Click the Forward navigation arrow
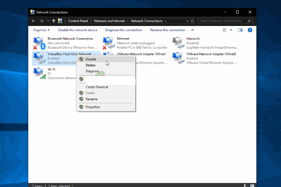Screen dimensions: 281x187 tap(41, 21)
